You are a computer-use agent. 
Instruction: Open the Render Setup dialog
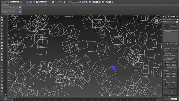point(107,2)
